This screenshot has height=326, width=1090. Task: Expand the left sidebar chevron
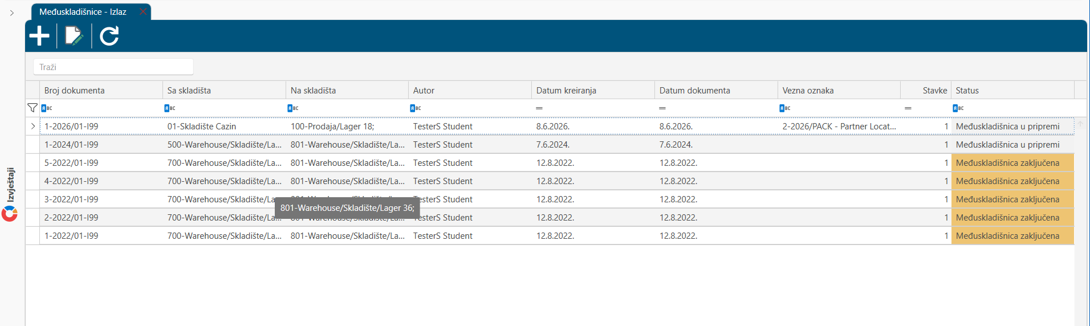click(x=11, y=13)
